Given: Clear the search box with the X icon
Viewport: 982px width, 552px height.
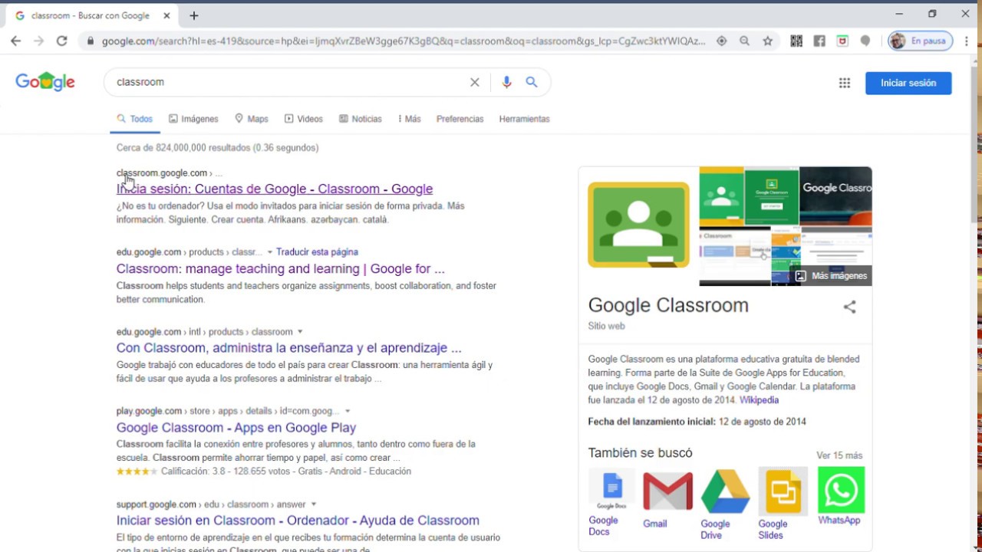Looking at the screenshot, I should point(475,82).
